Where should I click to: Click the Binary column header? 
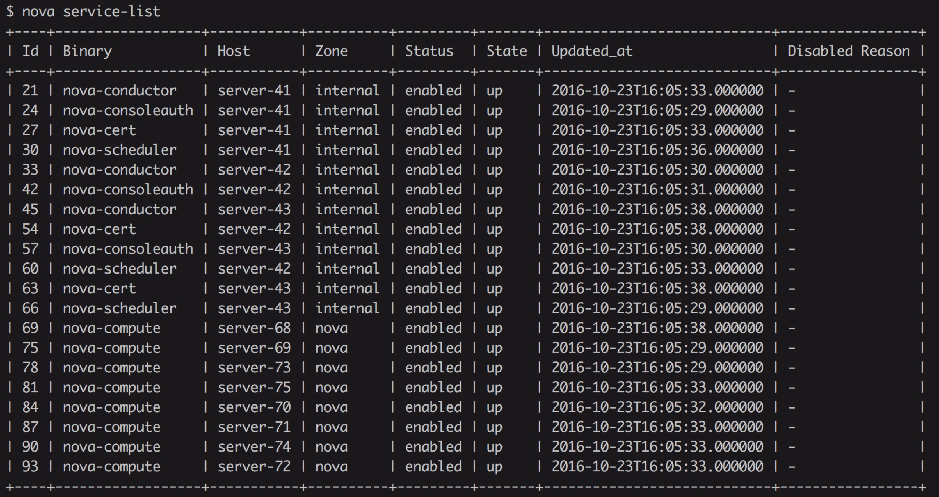tap(87, 52)
